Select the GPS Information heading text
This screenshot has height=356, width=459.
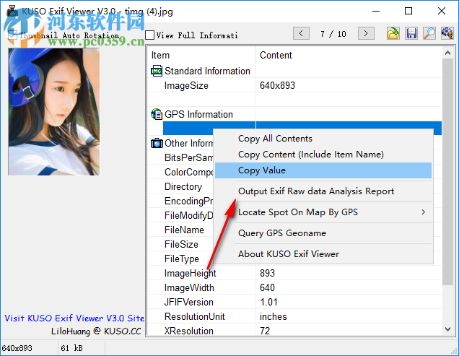[198, 114]
